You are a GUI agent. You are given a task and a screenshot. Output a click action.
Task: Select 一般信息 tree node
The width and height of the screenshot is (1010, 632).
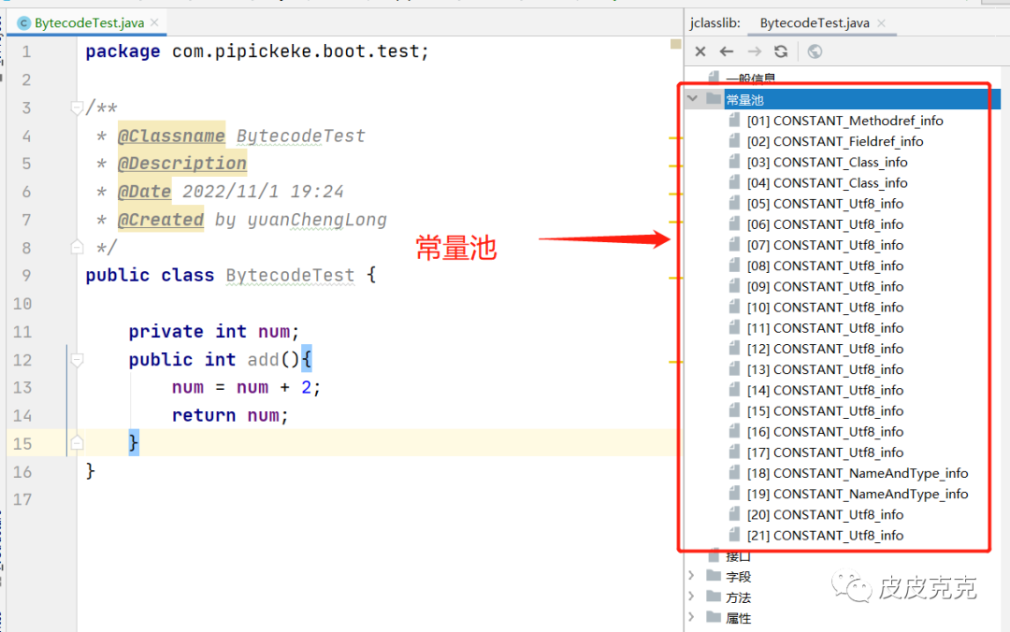[750, 79]
